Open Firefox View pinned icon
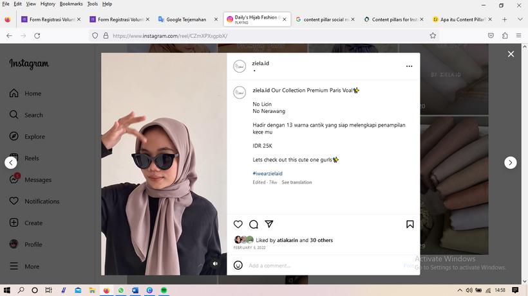This screenshot has width=528, height=296. (x=8, y=19)
